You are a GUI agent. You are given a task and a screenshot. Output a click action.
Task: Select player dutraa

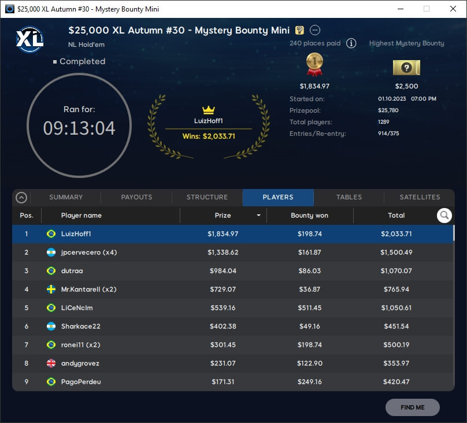click(x=72, y=271)
